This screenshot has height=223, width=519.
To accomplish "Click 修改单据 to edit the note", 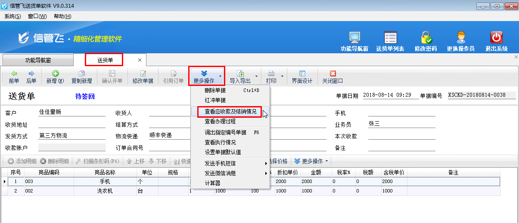I will (x=143, y=76).
